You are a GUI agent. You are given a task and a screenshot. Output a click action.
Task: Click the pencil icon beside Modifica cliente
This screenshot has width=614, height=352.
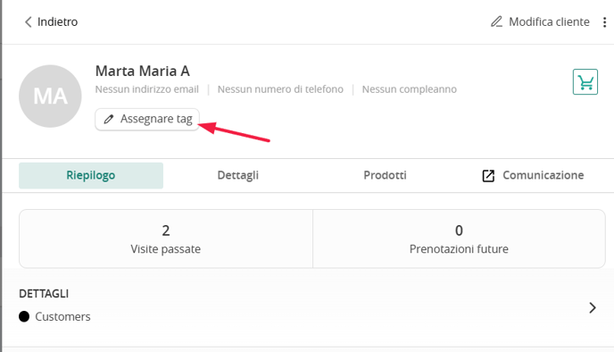point(496,21)
